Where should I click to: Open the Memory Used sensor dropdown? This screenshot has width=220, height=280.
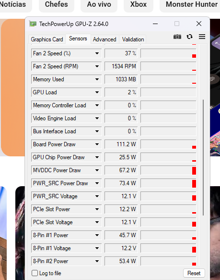coord(97,79)
